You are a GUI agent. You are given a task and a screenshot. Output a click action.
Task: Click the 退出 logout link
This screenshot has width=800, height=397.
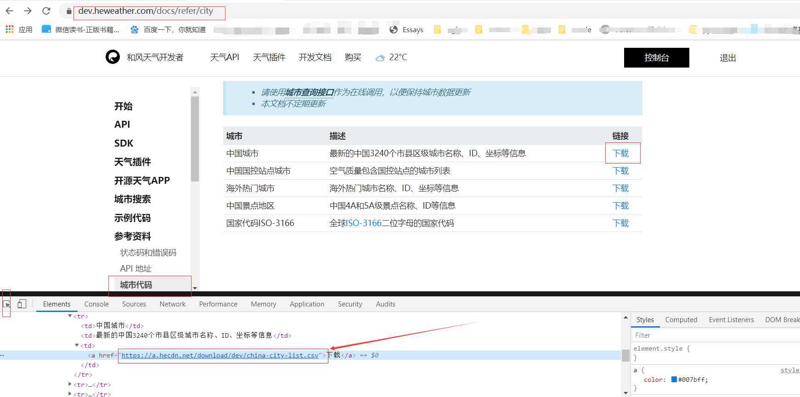pyautogui.click(x=728, y=58)
